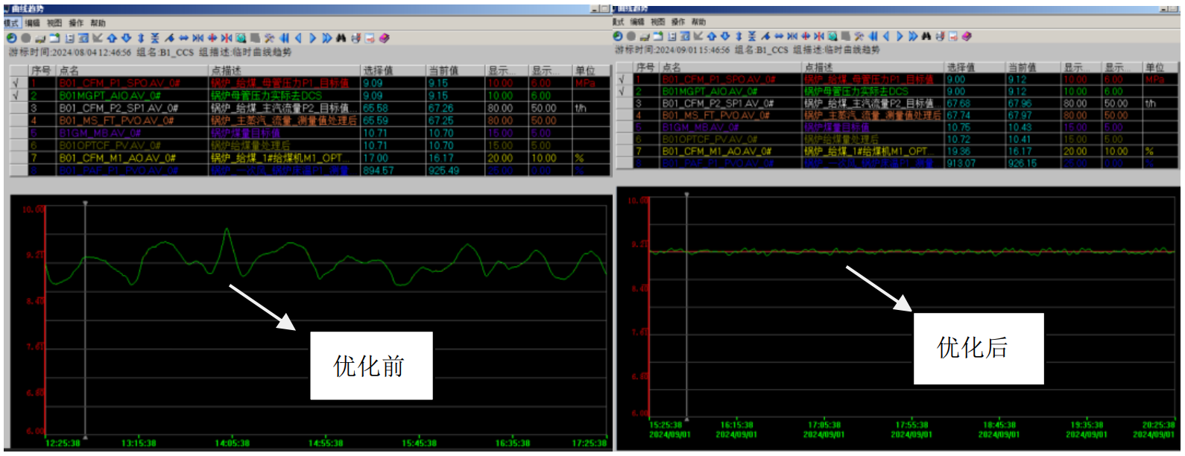Image resolution: width=1185 pixels, height=456 pixels.
Task: Uncheck row 2 B01MGPT_AIO curve in left table
Action: point(16,95)
